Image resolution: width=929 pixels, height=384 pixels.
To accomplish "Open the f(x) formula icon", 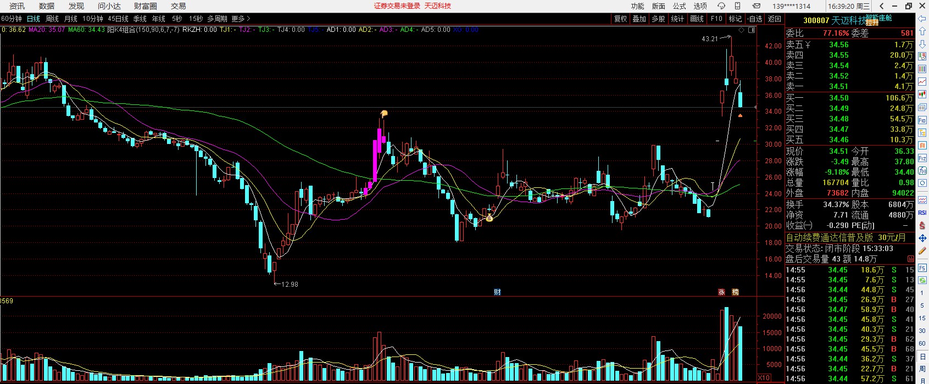I will point(922,171).
